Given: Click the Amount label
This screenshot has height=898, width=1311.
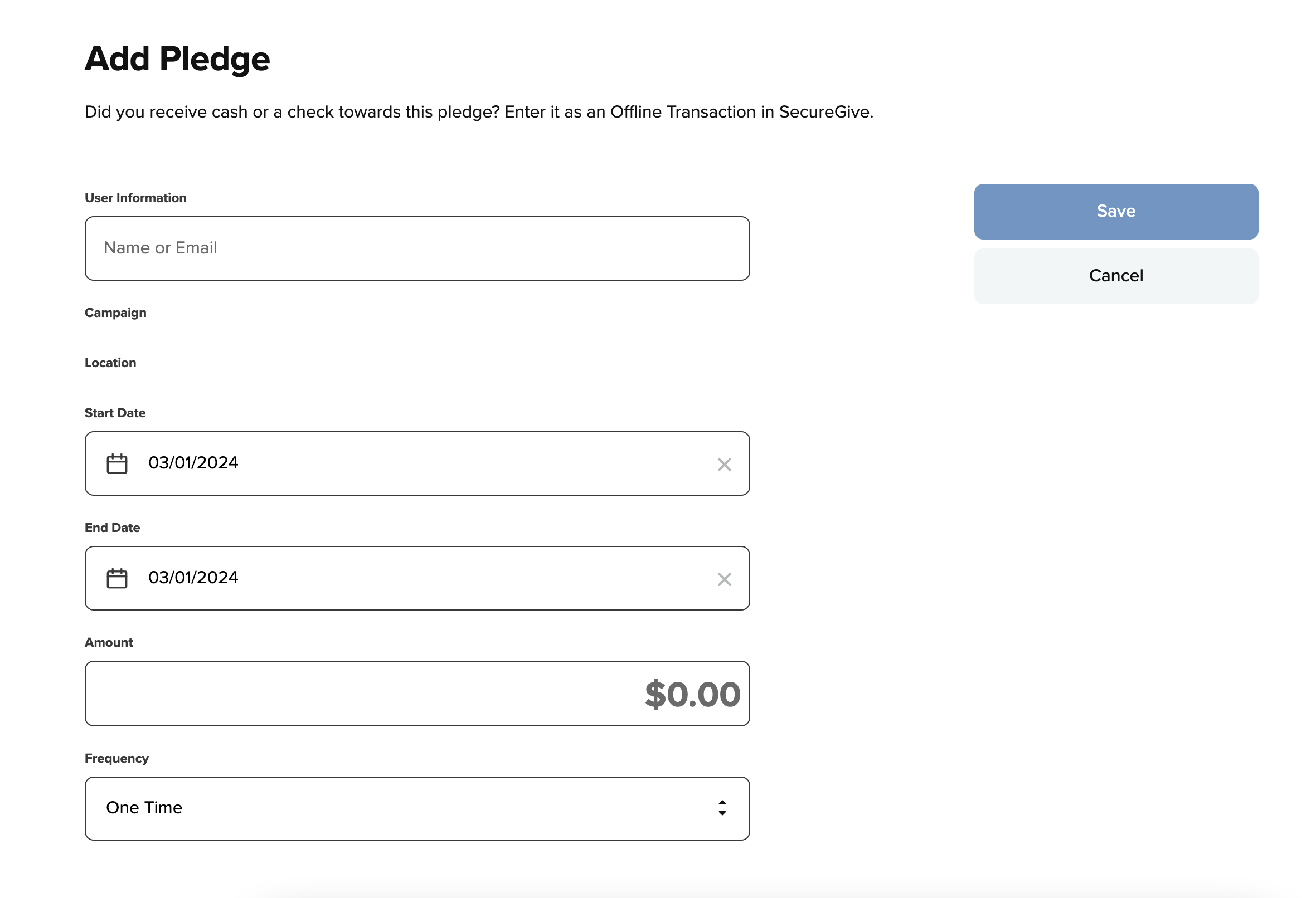Looking at the screenshot, I should [108, 643].
